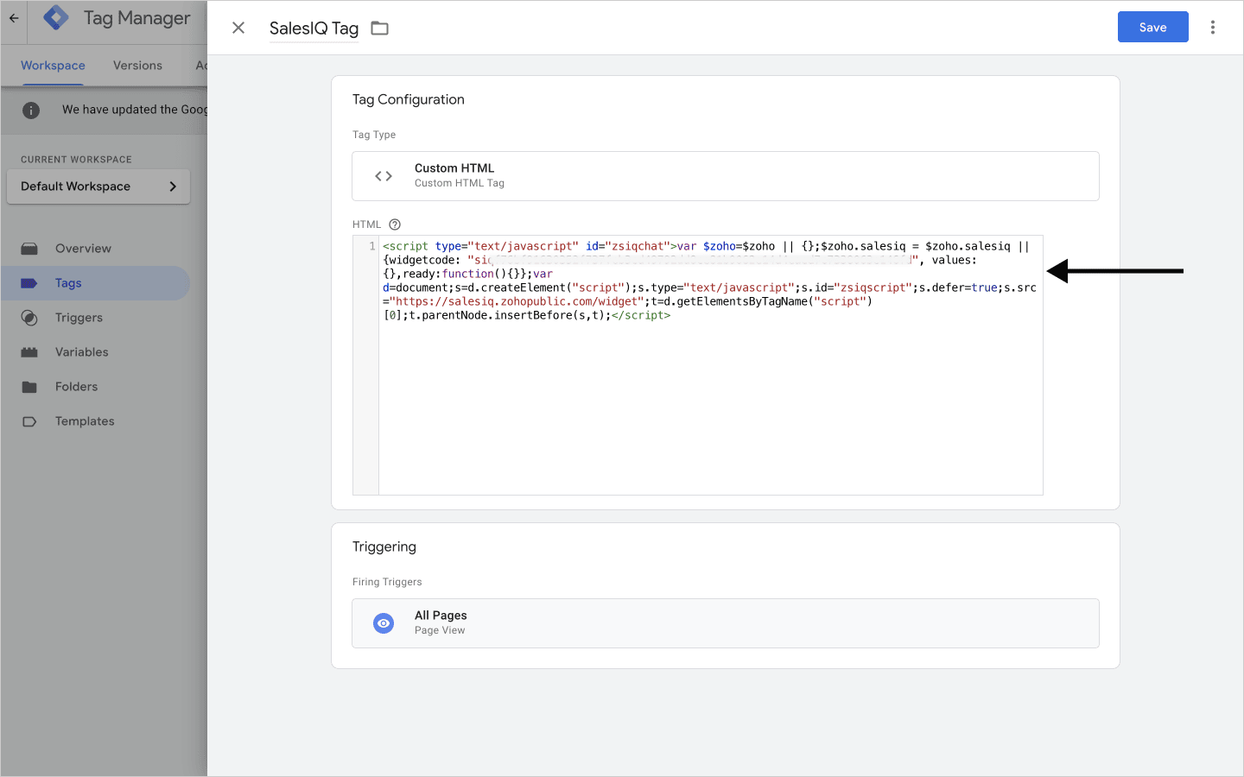The height and width of the screenshot is (777, 1244).
Task: Click the All Pages trigger eye icon
Action: pos(384,622)
